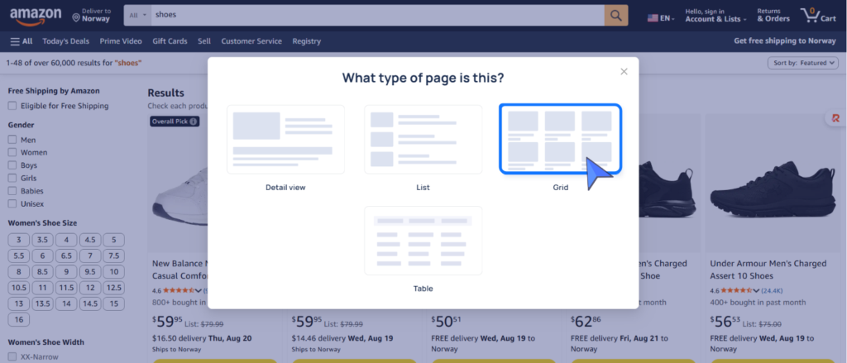Expand Account & Lists menu
This screenshot has height=363, width=847.
(715, 15)
